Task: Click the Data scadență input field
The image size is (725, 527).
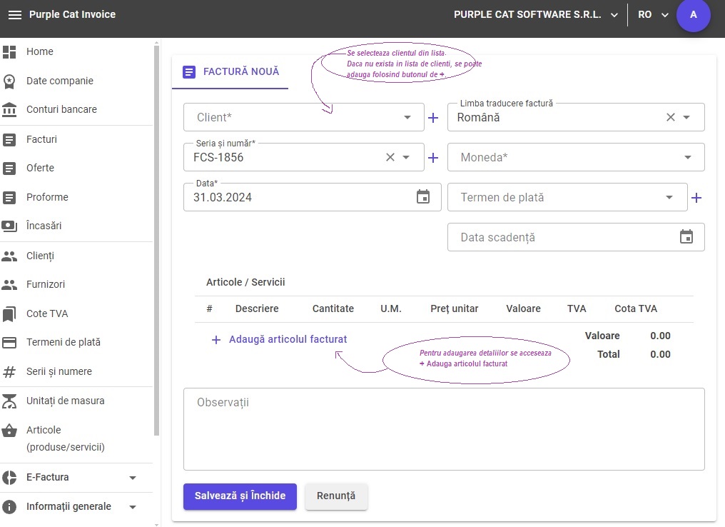Action: tap(576, 237)
